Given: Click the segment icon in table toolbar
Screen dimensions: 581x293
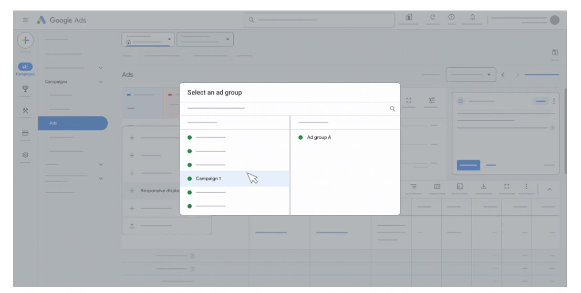Looking at the screenshot, I should [x=413, y=186].
